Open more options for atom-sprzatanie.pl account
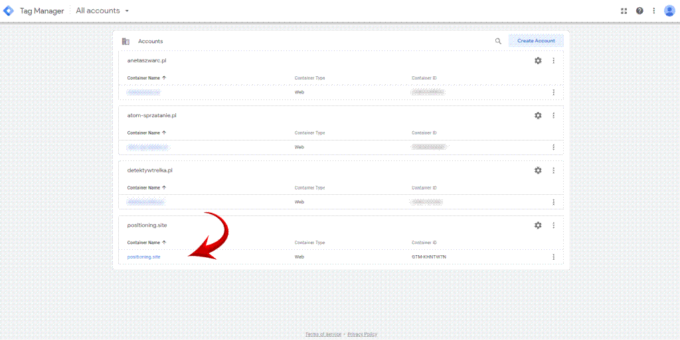Viewport: 680px width, 340px height. click(553, 115)
